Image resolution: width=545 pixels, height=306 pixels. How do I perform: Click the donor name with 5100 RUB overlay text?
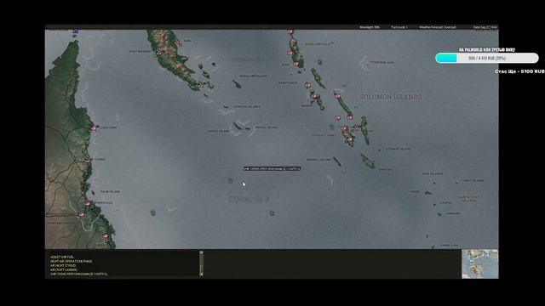coord(519,71)
